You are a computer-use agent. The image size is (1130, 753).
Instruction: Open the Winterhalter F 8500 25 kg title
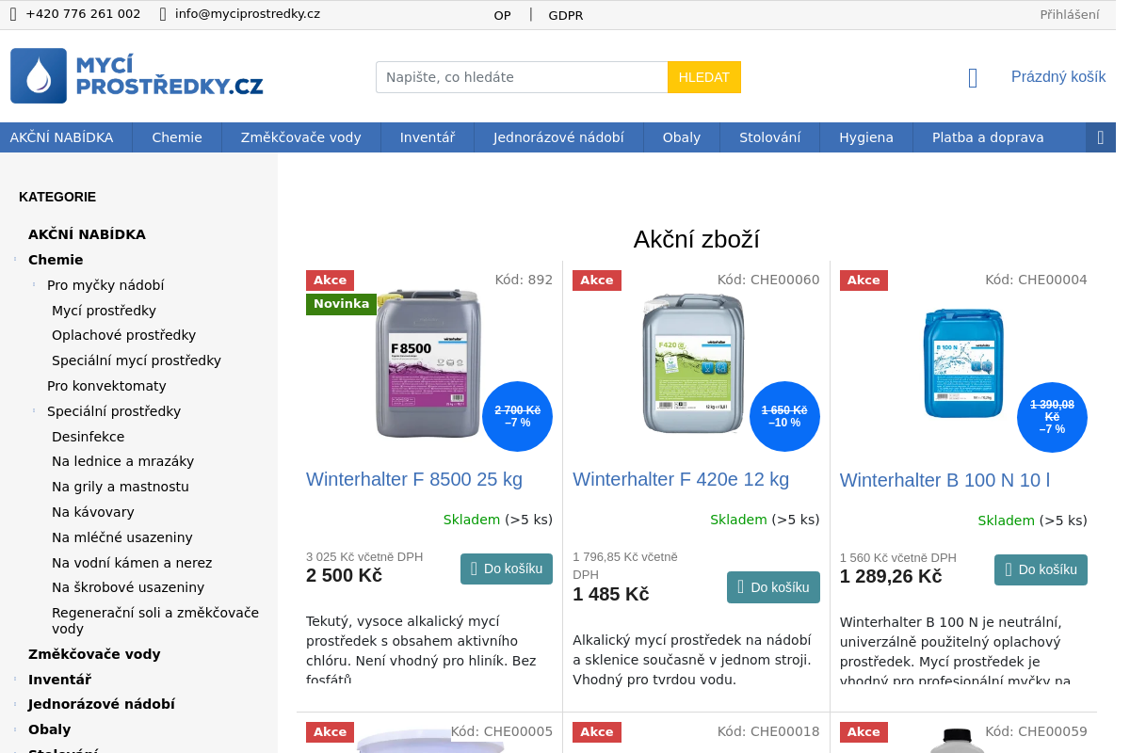point(414,479)
